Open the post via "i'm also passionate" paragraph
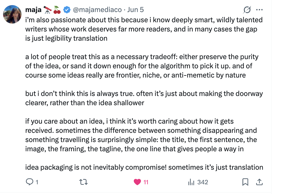The height and width of the screenshot is (194, 286). (144, 29)
